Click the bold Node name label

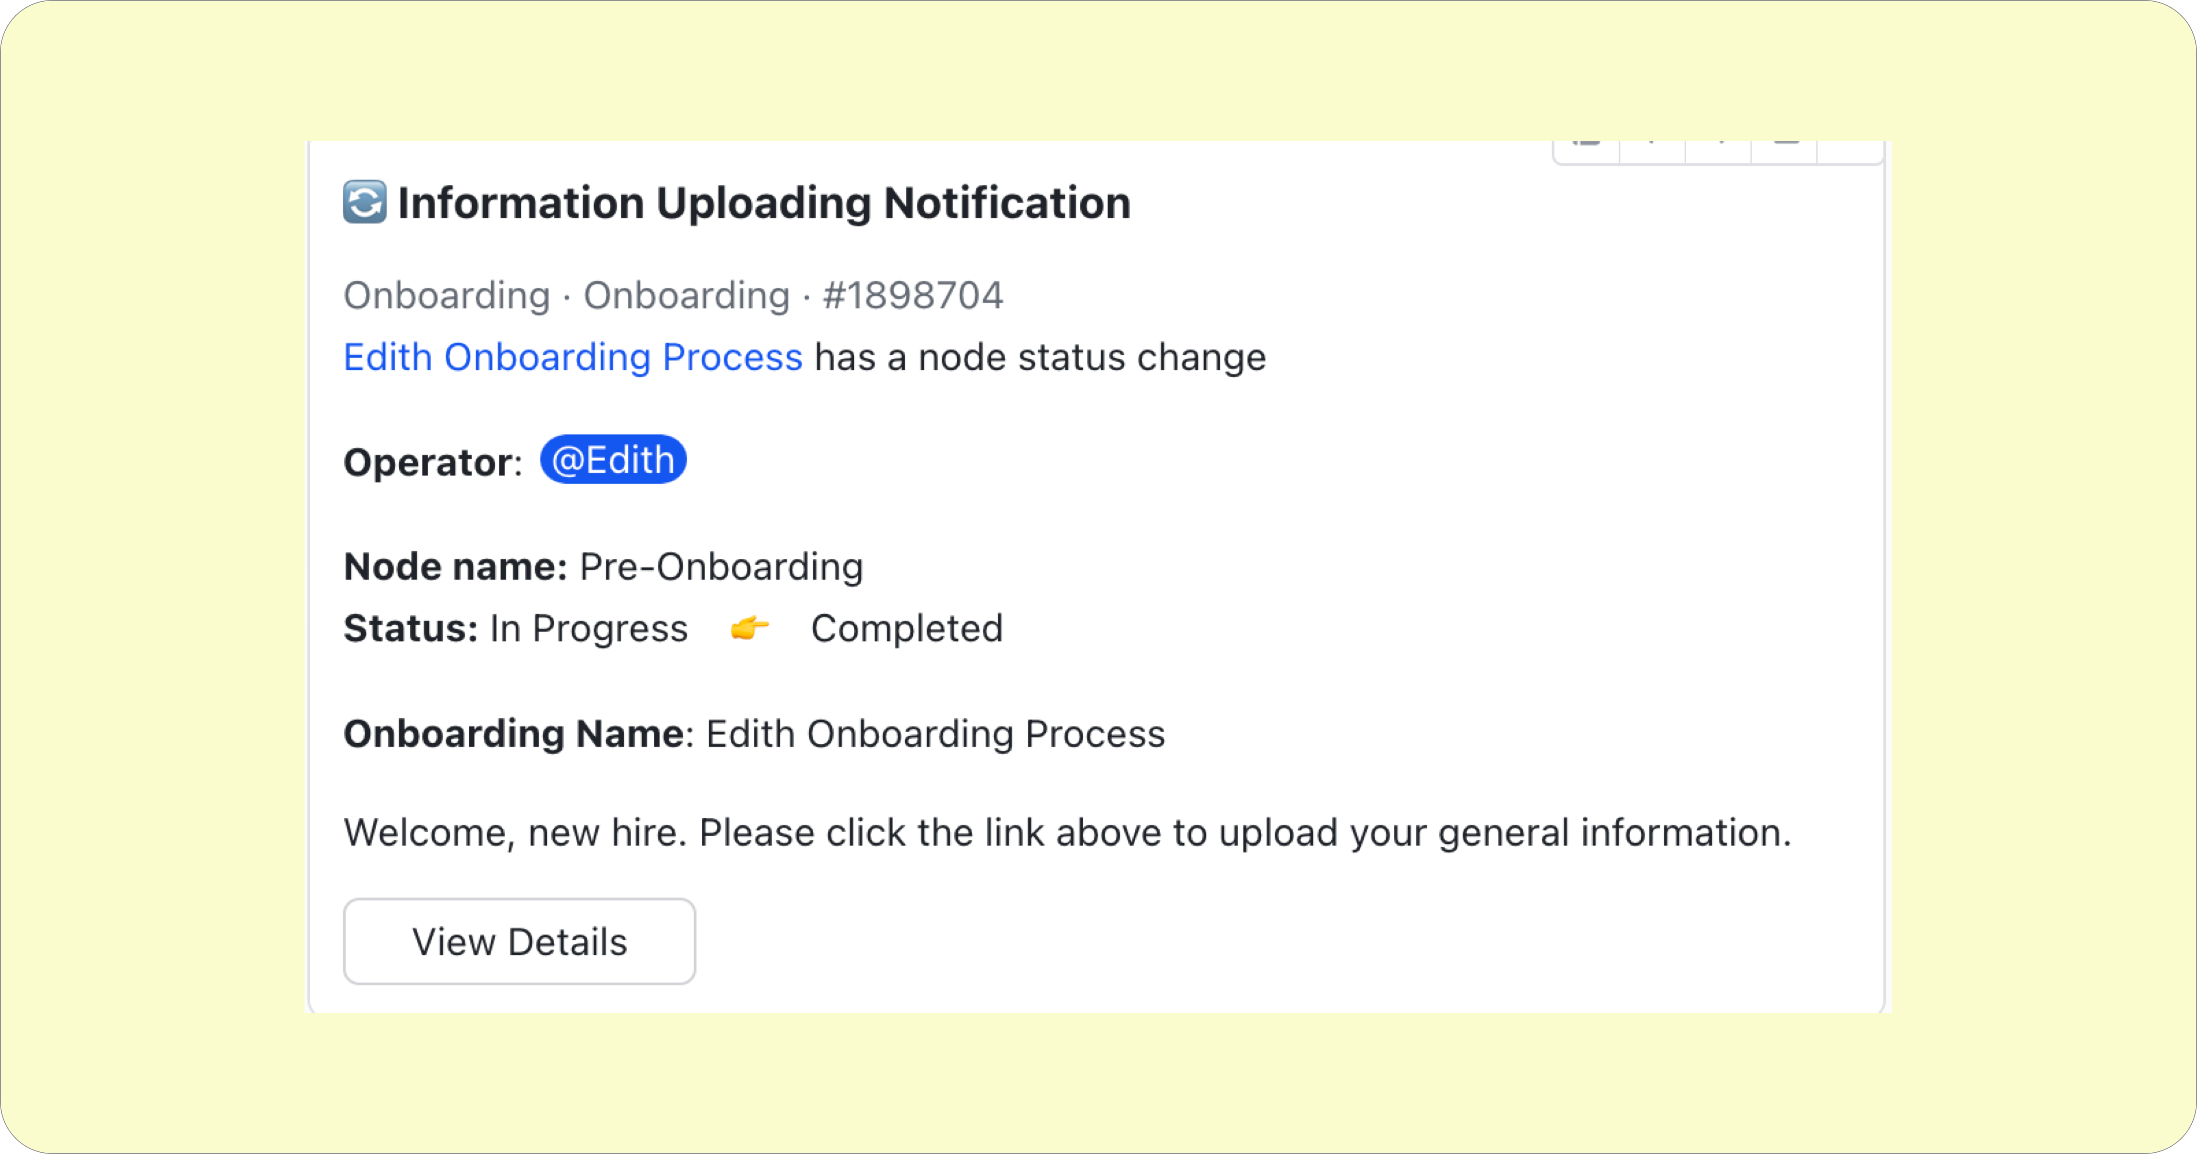coord(455,567)
